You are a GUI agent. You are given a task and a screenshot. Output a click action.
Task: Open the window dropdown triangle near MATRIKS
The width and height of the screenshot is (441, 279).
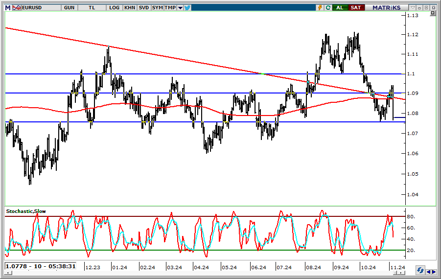click(x=413, y=8)
